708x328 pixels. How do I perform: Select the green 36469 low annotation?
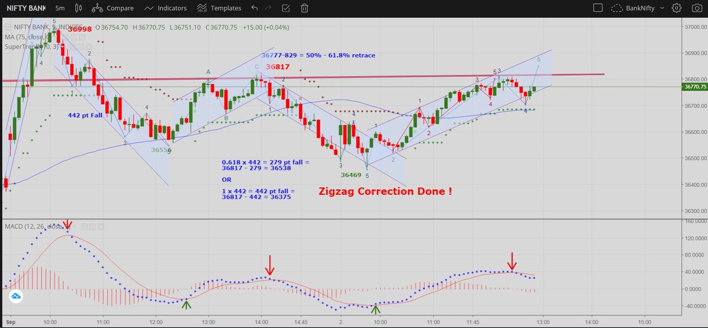coord(351,175)
